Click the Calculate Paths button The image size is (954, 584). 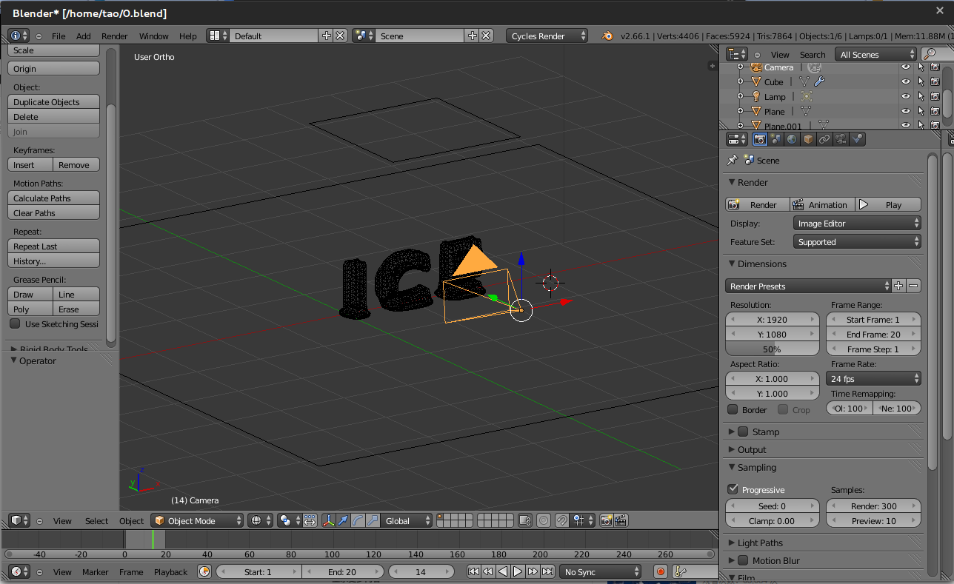(53, 198)
